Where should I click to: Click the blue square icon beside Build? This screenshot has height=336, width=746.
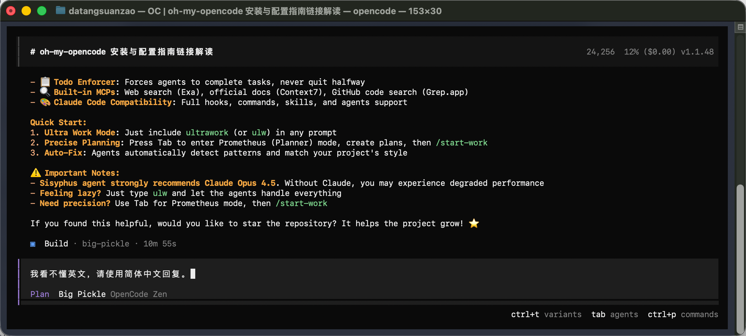(x=33, y=244)
